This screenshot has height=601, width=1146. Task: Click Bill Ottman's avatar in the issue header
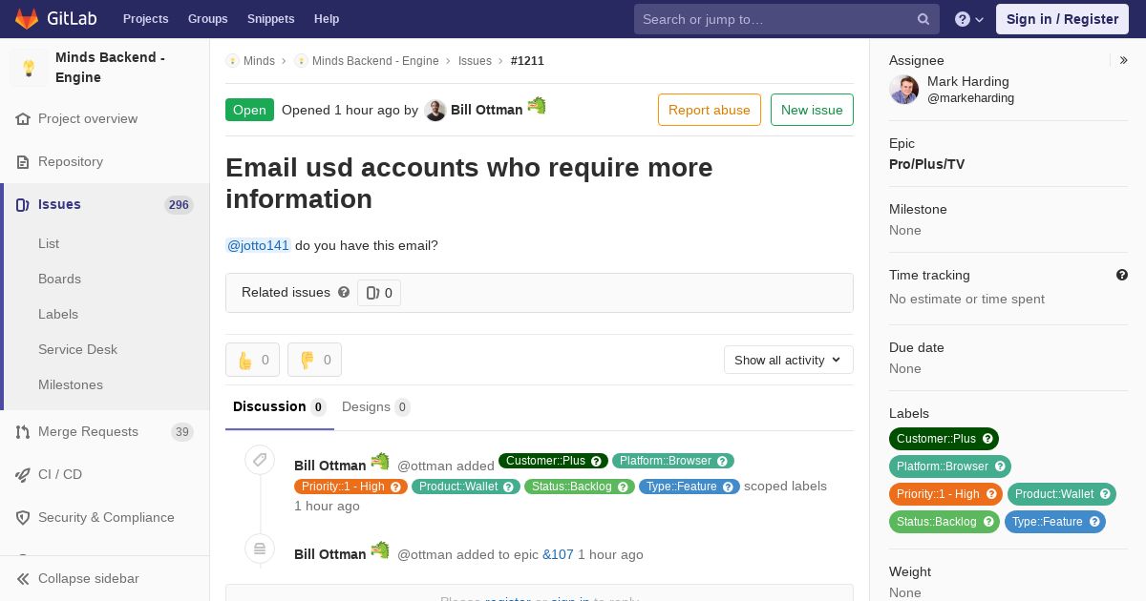435,110
